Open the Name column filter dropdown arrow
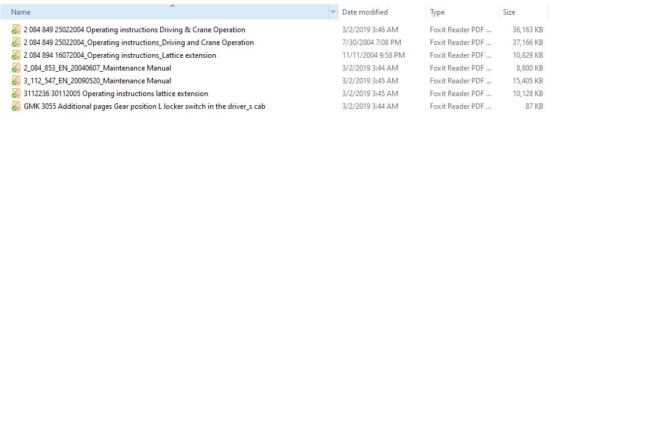Image resolution: width=654 pixels, height=433 pixels. click(333, 12)
